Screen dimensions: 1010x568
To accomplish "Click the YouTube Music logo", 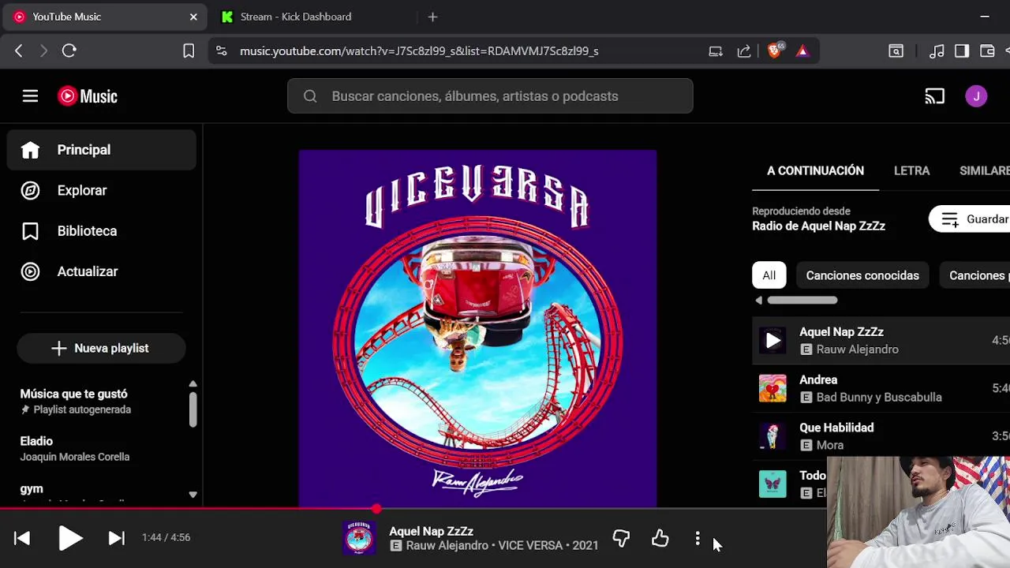I will tap(88, 96).
